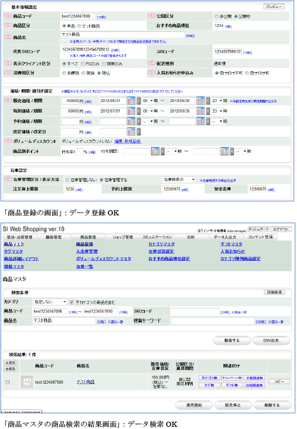
Task: Click the 詳細検索 button
Action: [274, 292]
